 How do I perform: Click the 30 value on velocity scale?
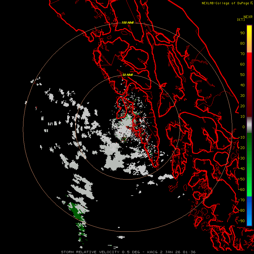242,96
